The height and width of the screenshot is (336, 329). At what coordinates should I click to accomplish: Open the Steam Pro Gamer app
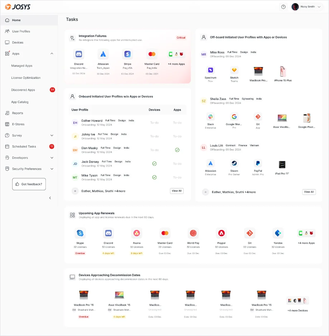(x=234, y=163)
